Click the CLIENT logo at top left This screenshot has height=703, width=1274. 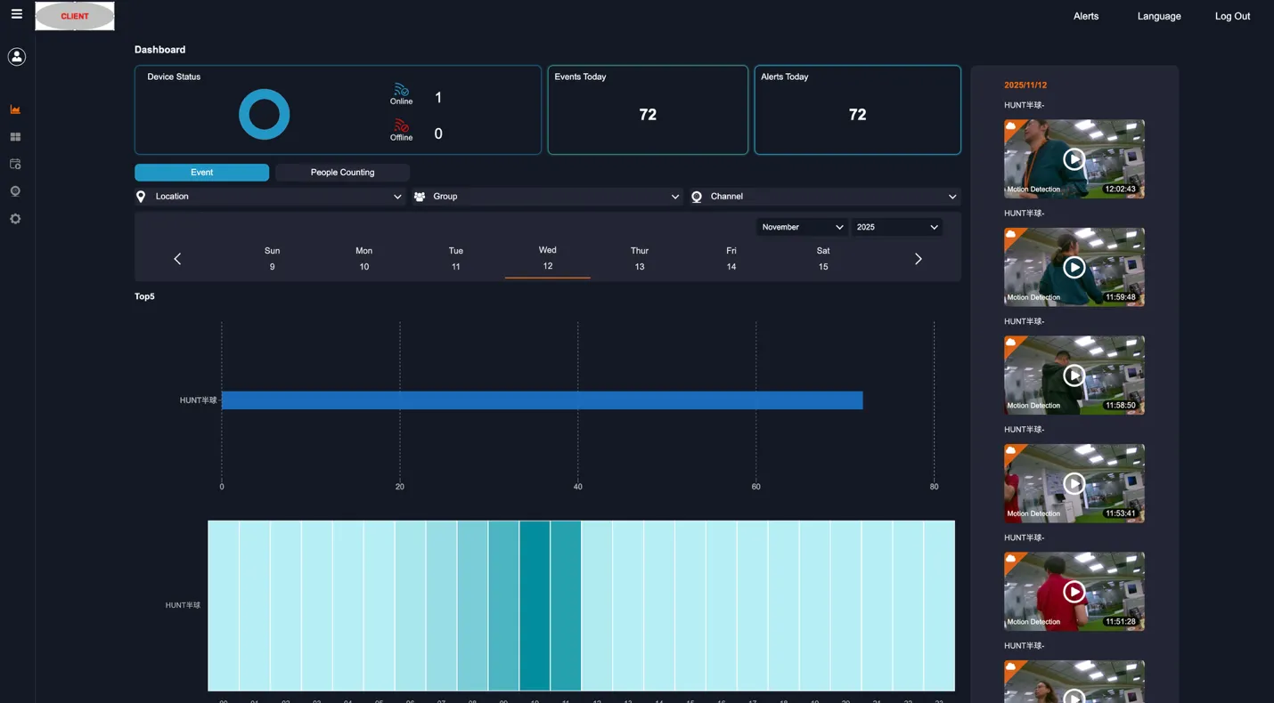coord(74,15)
